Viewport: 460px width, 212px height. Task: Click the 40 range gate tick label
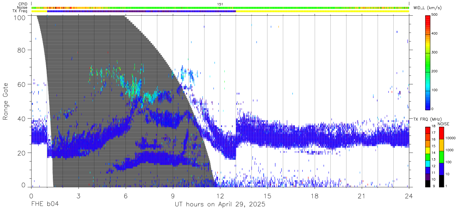point(22,119)
